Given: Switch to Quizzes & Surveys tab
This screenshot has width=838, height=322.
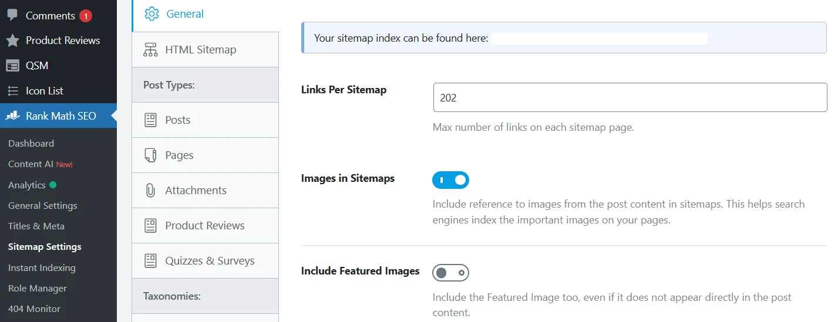Looking at the screenshot, I should (210, 261).
